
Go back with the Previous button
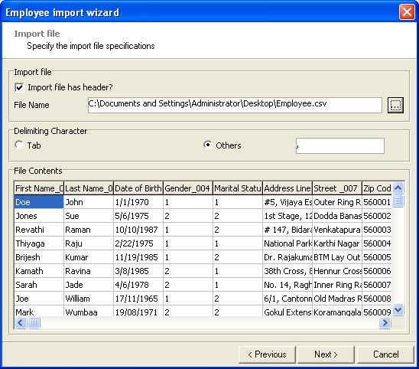(267, 354)
